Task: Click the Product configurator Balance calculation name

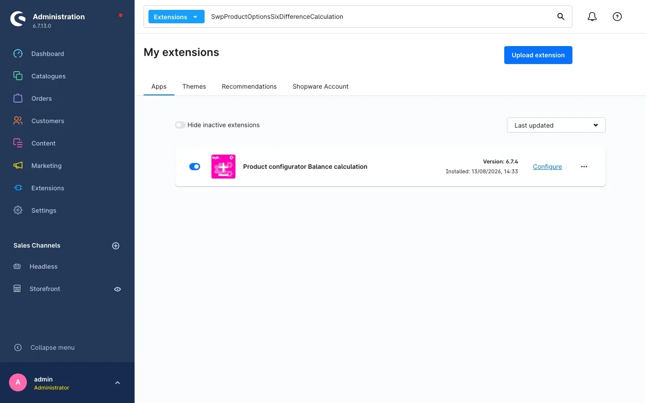Action: (305, 167)
